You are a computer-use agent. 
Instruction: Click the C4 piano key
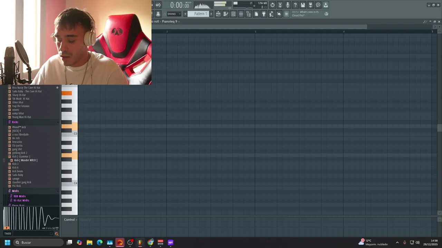point(70,183)
